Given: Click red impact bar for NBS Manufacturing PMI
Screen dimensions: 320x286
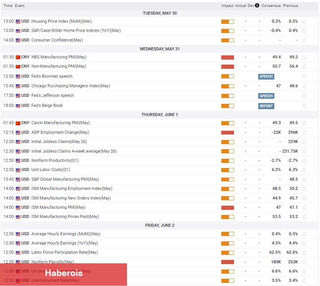Looking at the screenshot, I should (x=228, y=57).
